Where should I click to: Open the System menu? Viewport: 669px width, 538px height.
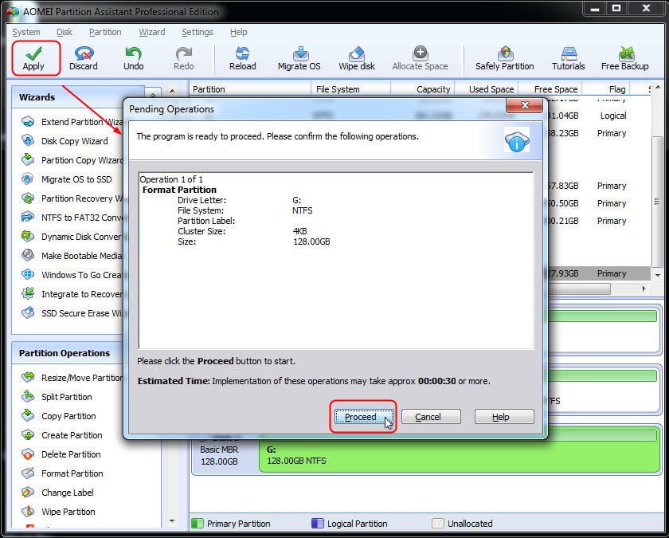pos(26,32)
